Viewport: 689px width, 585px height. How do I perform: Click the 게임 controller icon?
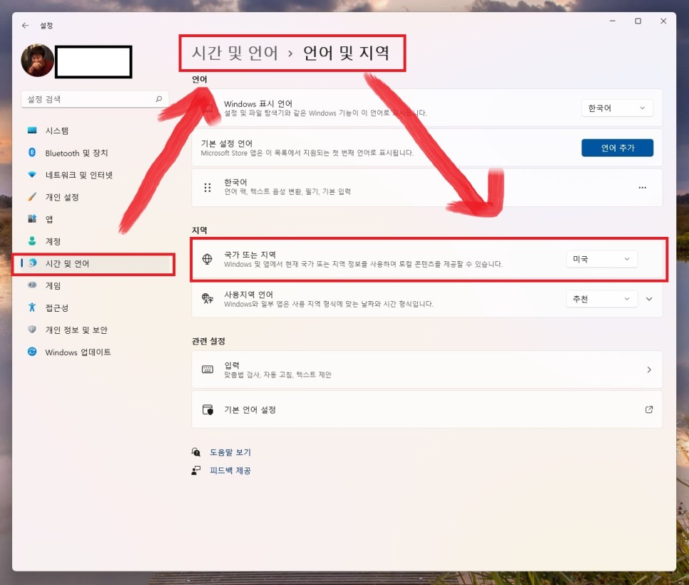(x=32, y=285)
